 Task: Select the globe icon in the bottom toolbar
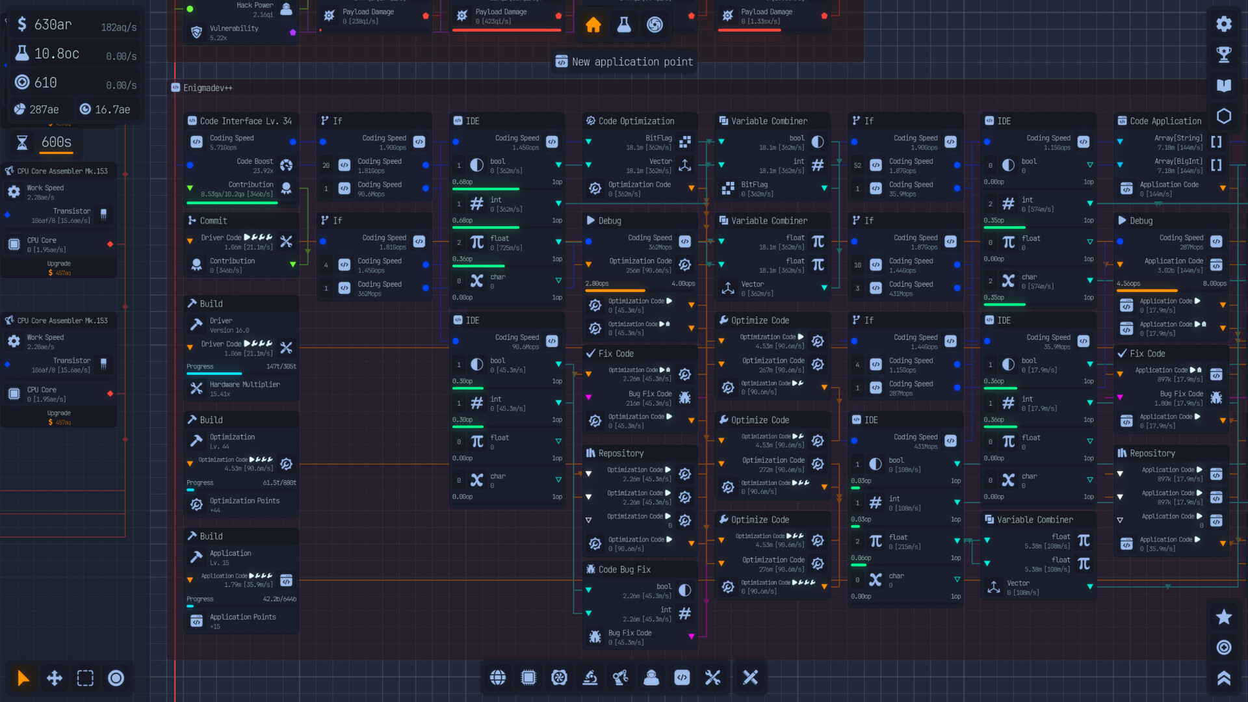[498, 677]
